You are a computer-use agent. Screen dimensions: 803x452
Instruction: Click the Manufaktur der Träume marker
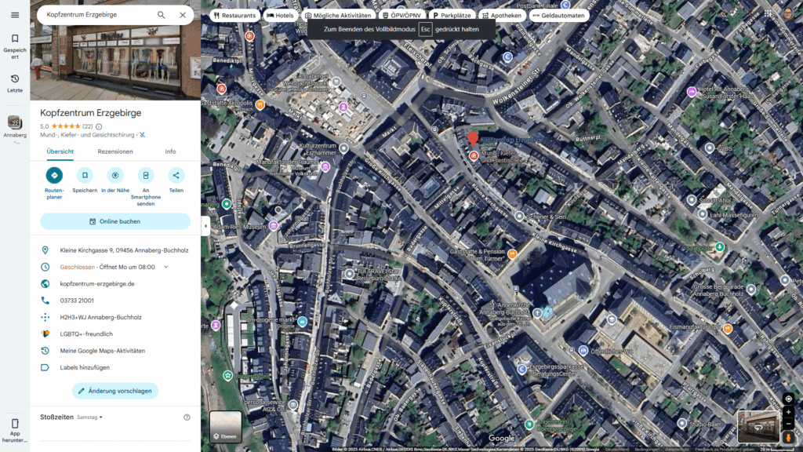(x=325, y=167)
